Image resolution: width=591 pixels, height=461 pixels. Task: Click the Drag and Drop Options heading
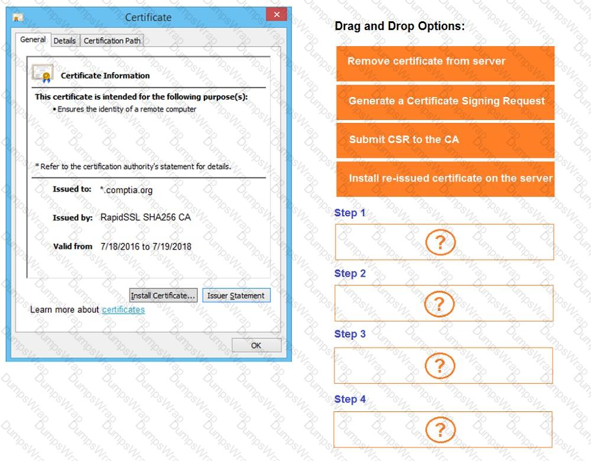click(x=400, y=27)
